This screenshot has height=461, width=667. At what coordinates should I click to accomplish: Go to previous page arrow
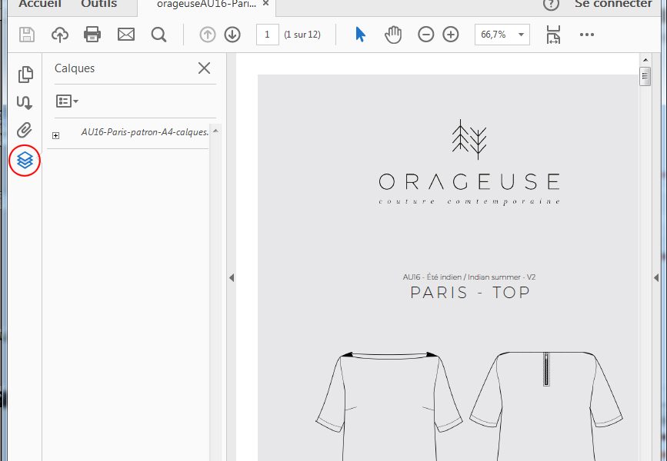click(208, 35)
